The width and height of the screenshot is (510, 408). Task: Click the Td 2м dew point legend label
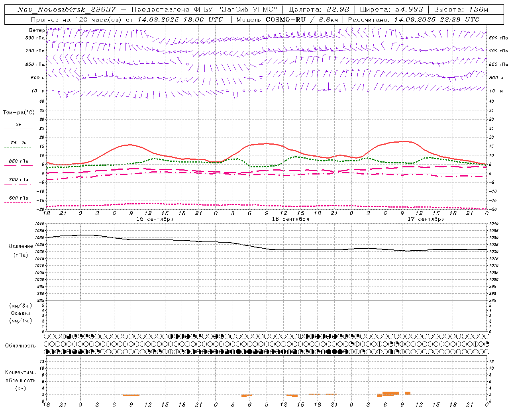tap(18, 143)
